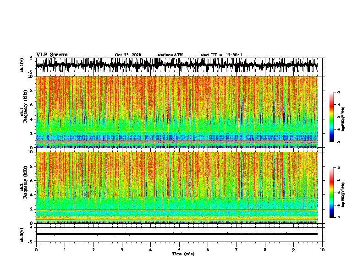363x280 pixels.
Task: Select the date text "Oct. 23, 2020"
Action: tap(128, 55)
